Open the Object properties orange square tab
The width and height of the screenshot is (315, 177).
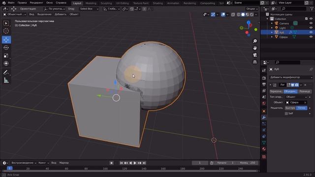coord(264,111)
